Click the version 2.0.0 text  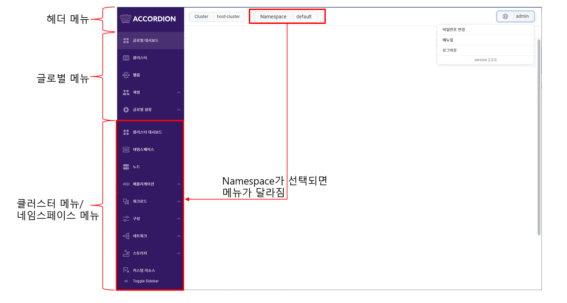point(485,60)
